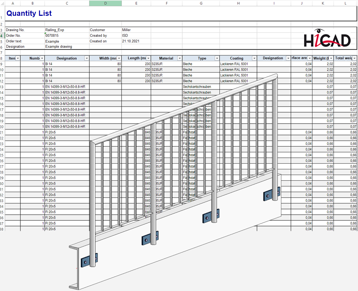The image size is (358, 291).
Task: Select column E header
Action: point(136,3)
